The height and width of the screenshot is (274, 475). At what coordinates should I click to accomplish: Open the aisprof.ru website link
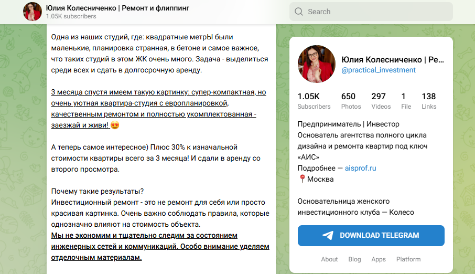click(x=360, y=168)
